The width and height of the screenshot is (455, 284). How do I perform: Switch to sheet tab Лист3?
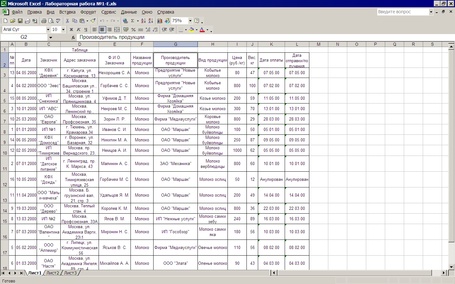tap(70, 273)
